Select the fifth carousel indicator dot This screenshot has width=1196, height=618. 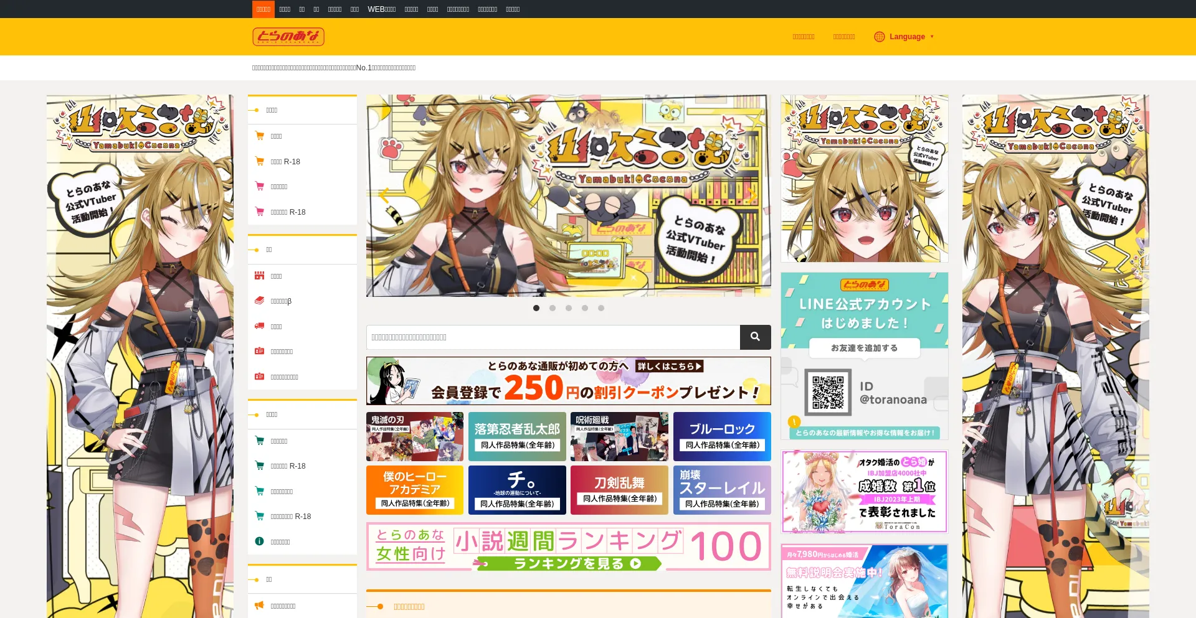click(x=601, y=308)
